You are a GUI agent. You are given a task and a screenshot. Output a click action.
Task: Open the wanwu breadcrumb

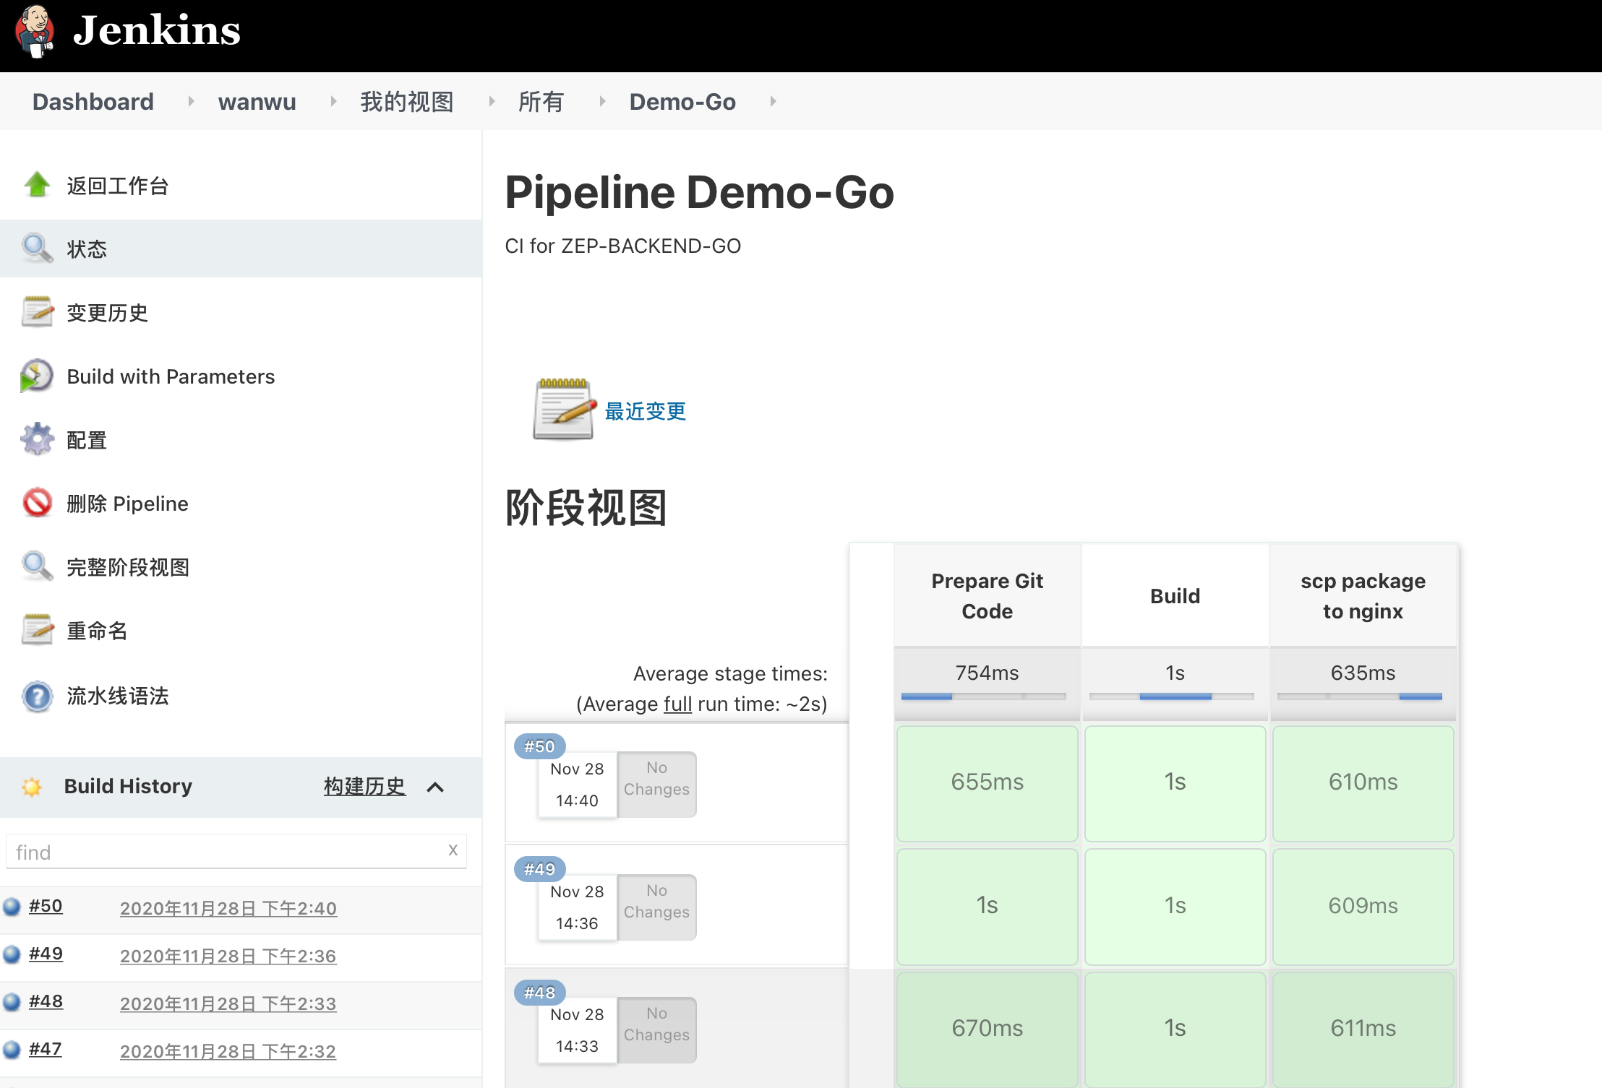[257, 101]
